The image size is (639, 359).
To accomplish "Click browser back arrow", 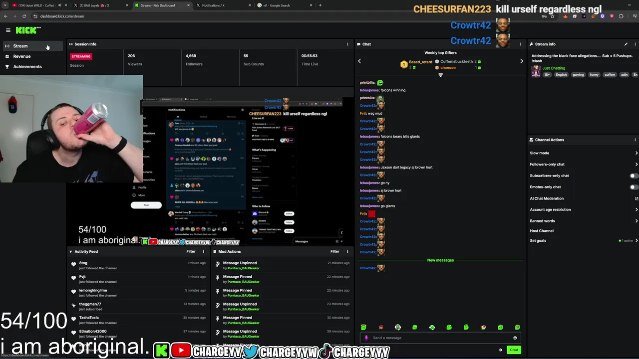I will click(x=5, y=16).
